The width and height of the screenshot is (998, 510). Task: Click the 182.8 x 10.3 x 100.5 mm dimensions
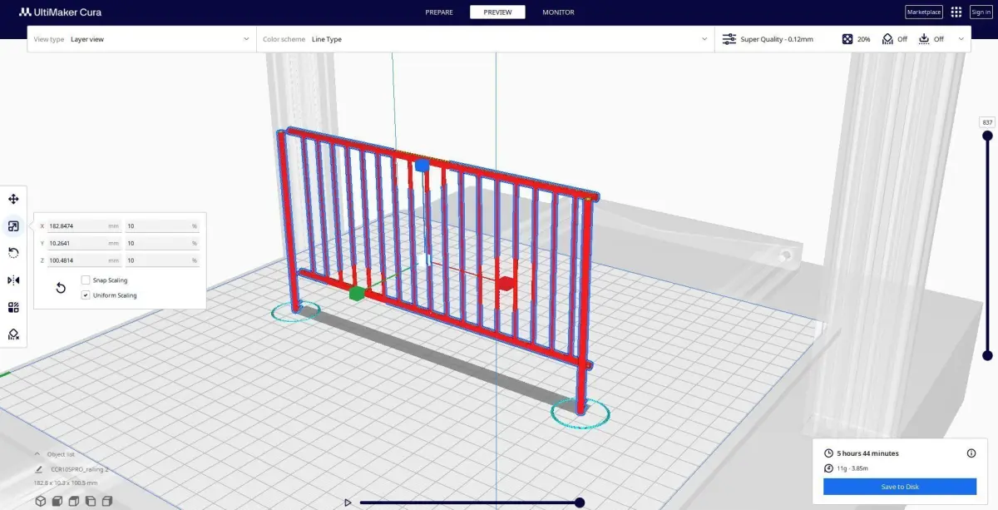coord(66,483)
